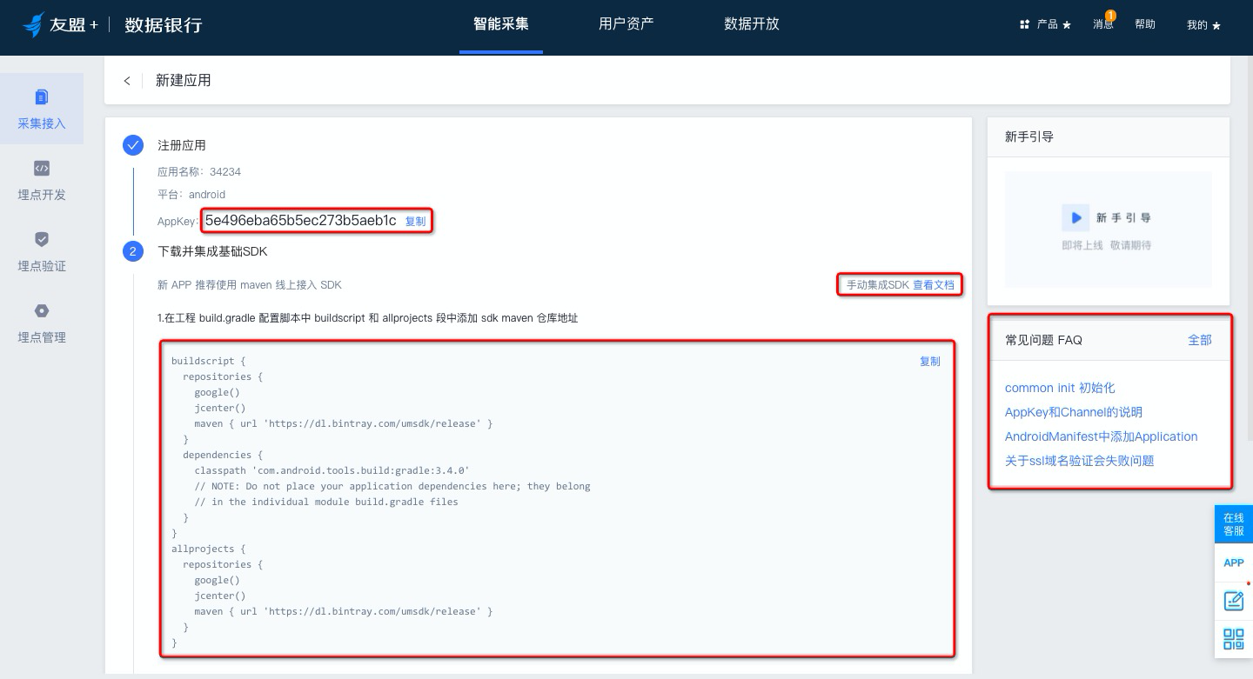Open FAQ 'AppKey和Channel的说明'

pyautogui.click(x=1074, y=412)
